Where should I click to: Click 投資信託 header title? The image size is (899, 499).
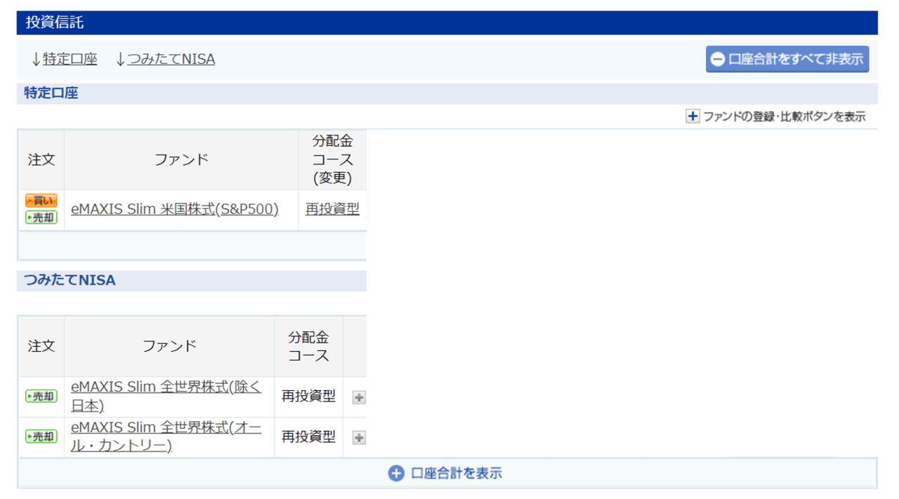click(55, 22)
